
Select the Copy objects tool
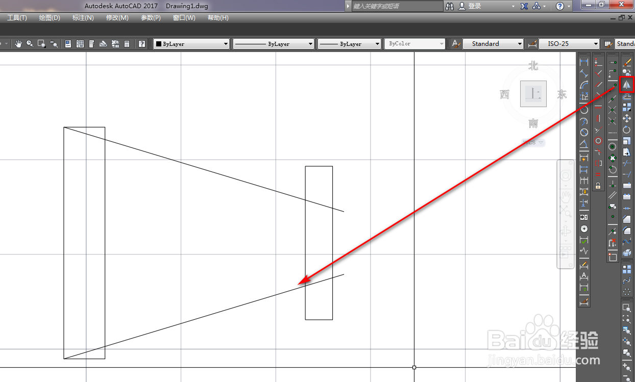point(627,73)
